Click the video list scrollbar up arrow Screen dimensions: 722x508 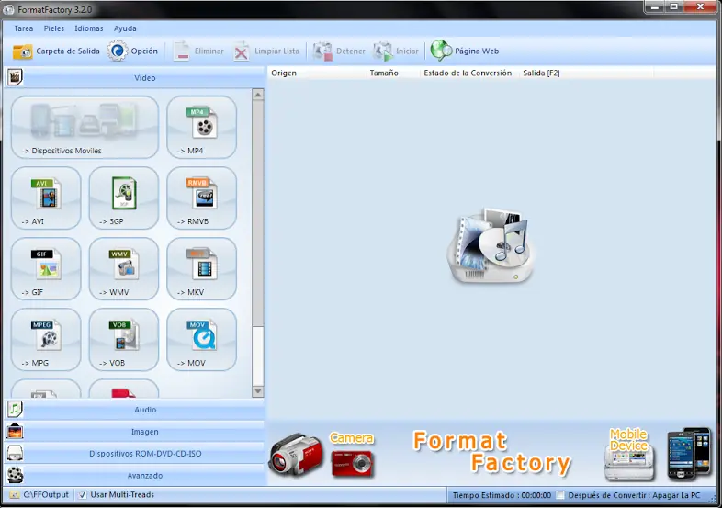258,95
